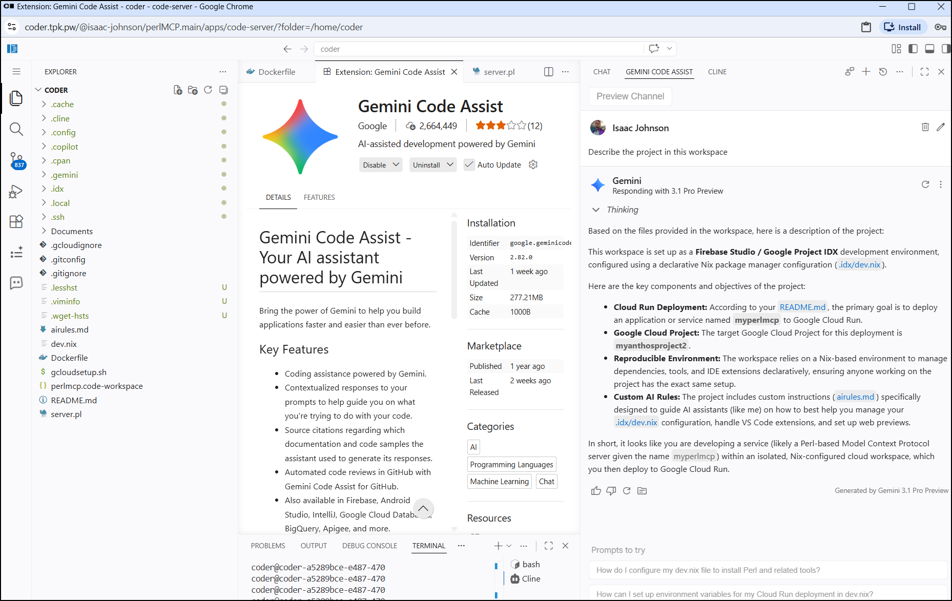The width and height of the screenshot is (952, 601).
Task: Maximize the terminal panel size
Action: point(549,546)
